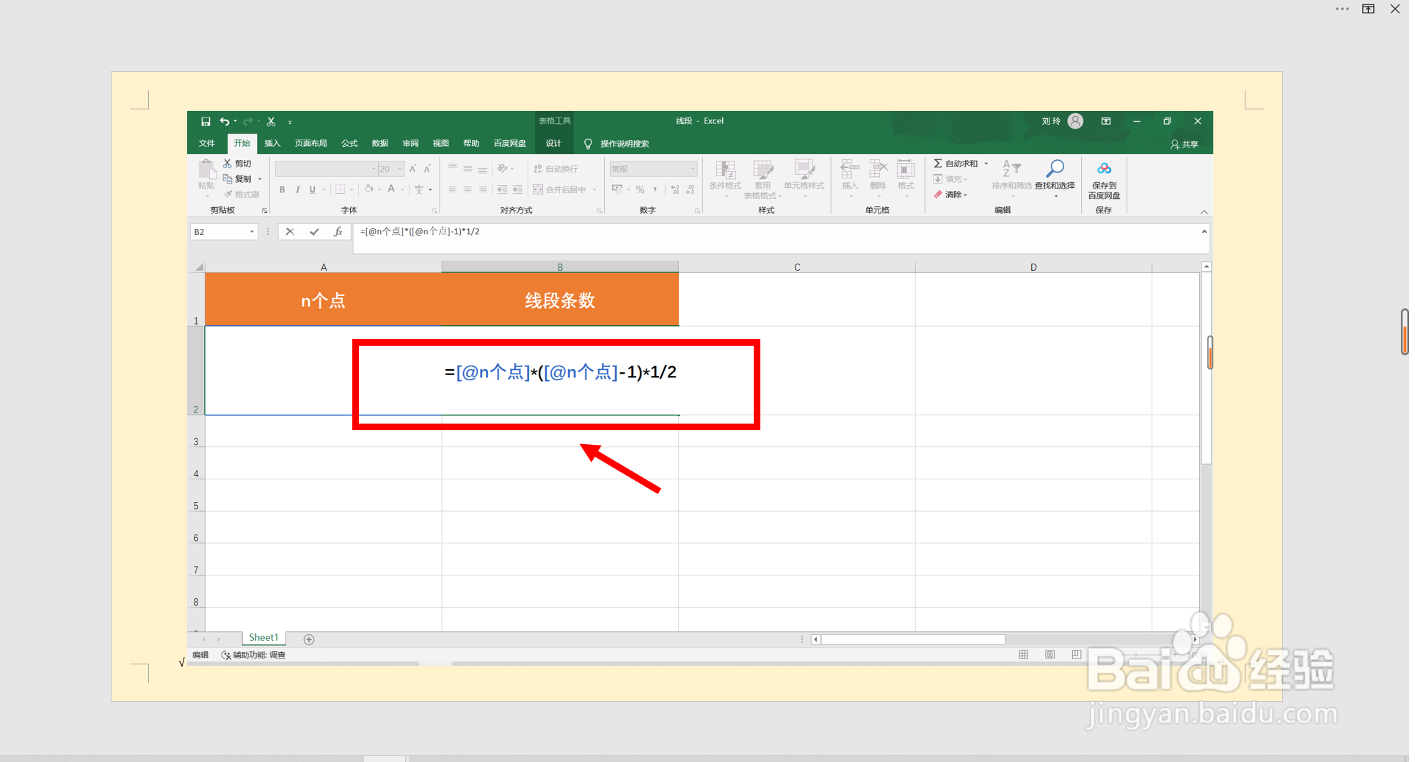Switch to the 插入 ribbon tab
Screen dimensions: 1415x762
click(272, 144)
